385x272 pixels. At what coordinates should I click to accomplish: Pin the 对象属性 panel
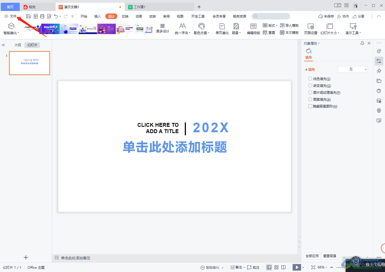[362, 43]
